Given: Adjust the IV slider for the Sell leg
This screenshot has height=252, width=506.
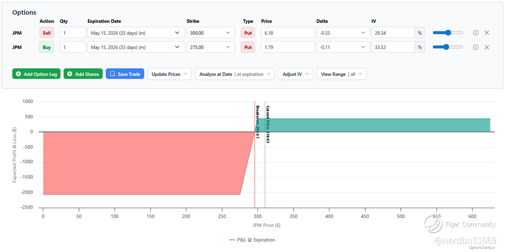Looking at the screenshot, I should 448,33.
